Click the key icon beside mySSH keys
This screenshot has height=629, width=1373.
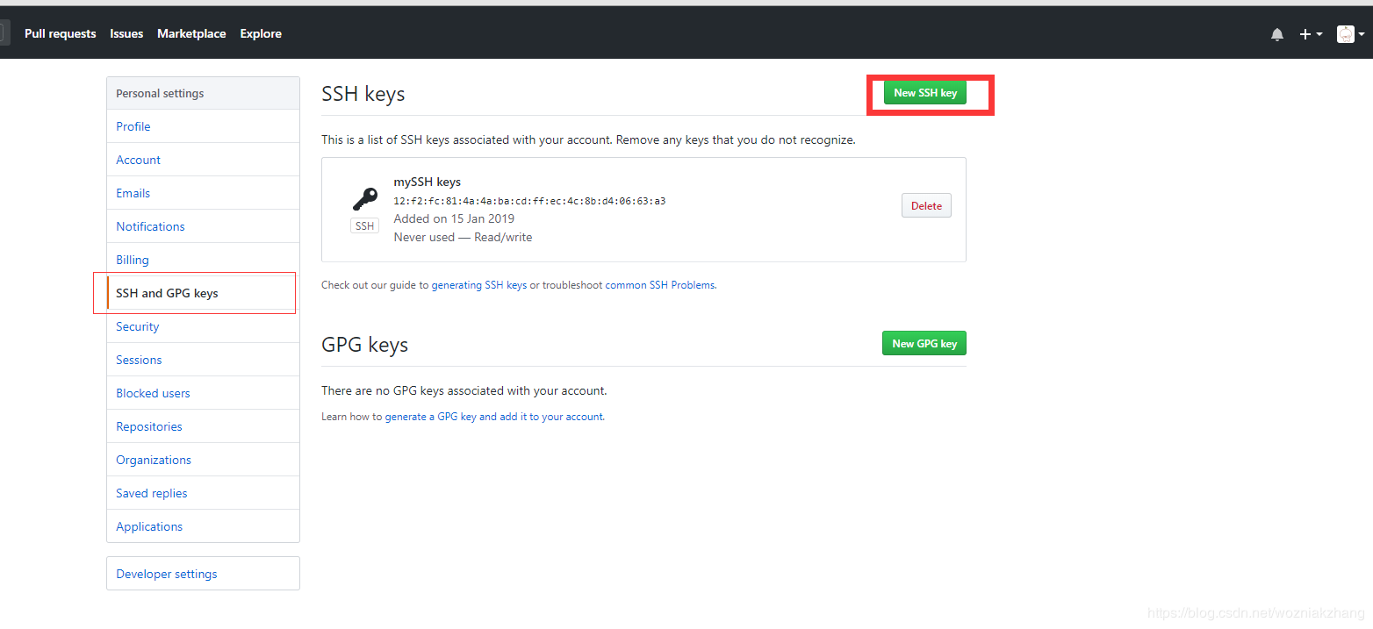point(364,199)
